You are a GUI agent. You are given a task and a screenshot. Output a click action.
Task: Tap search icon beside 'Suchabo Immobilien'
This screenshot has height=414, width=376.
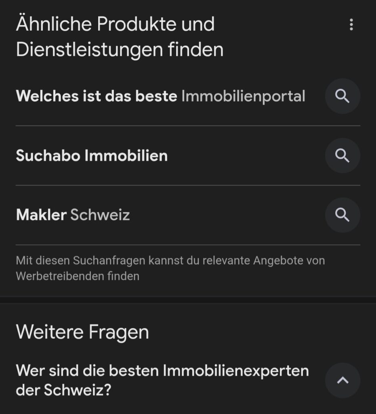pos(342,156)
